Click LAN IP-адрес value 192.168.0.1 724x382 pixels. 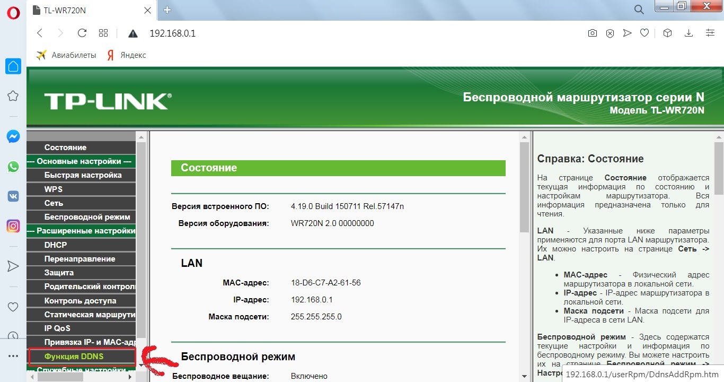(312, 300)
